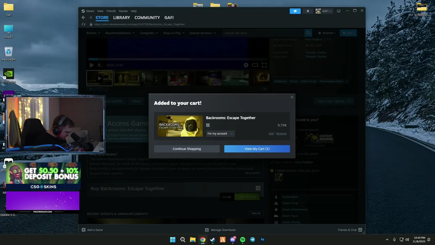Click Continue Shopping button
The height and width of the screenshot is (245, 435).
point(187,149)
